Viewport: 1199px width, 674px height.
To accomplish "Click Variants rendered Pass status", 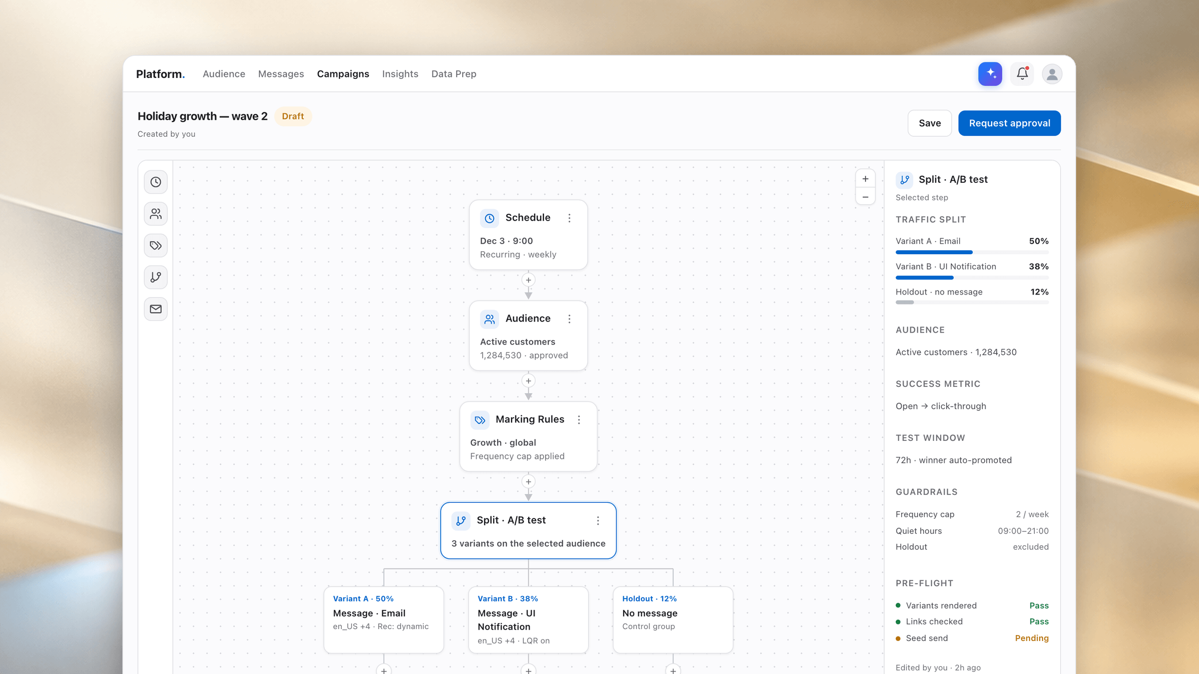I will [x=1039, y=606].
